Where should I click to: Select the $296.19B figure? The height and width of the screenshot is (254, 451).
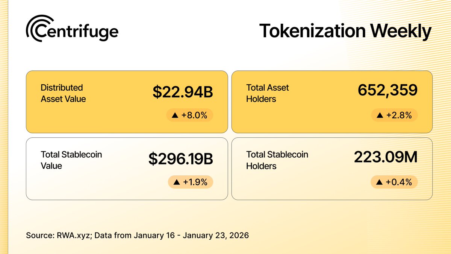point(181,159)
